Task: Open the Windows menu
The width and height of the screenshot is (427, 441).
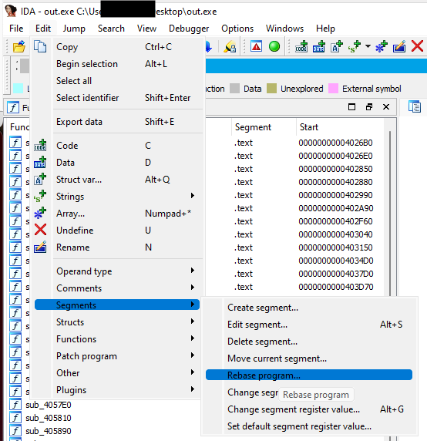Action: tap(284, 29)
